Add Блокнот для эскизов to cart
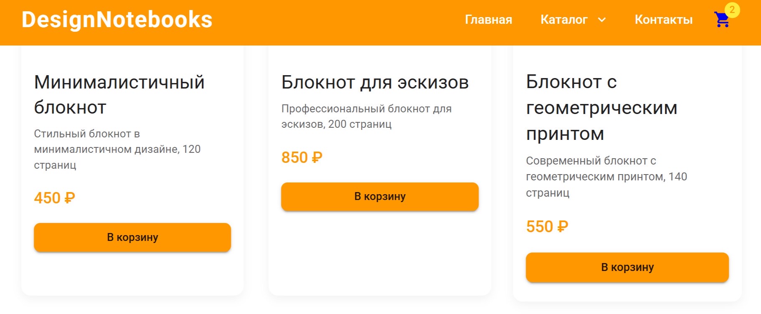 [380, 196]
